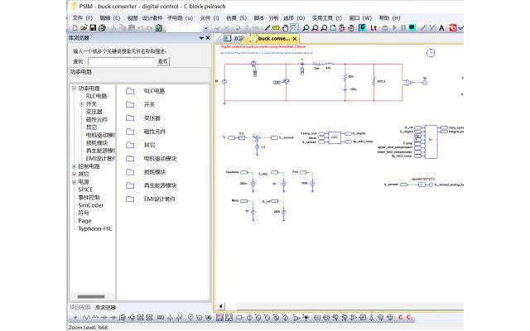Select 磁性元件 in the library tree
This screenshot has height=331, width=530.
pos(96,119)
